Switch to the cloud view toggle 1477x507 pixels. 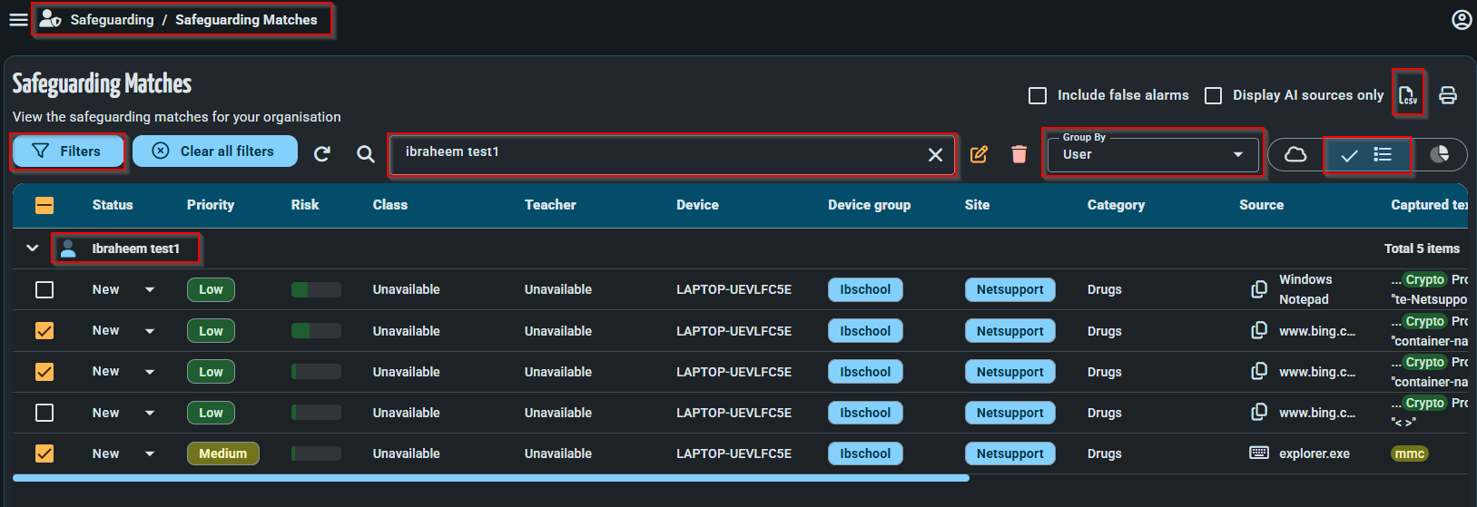tap(1295, 154)
